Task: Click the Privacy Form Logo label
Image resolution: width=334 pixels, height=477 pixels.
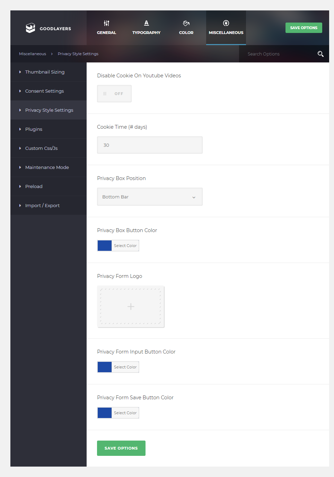Action: pyautogui.click(x=120, y=276)
